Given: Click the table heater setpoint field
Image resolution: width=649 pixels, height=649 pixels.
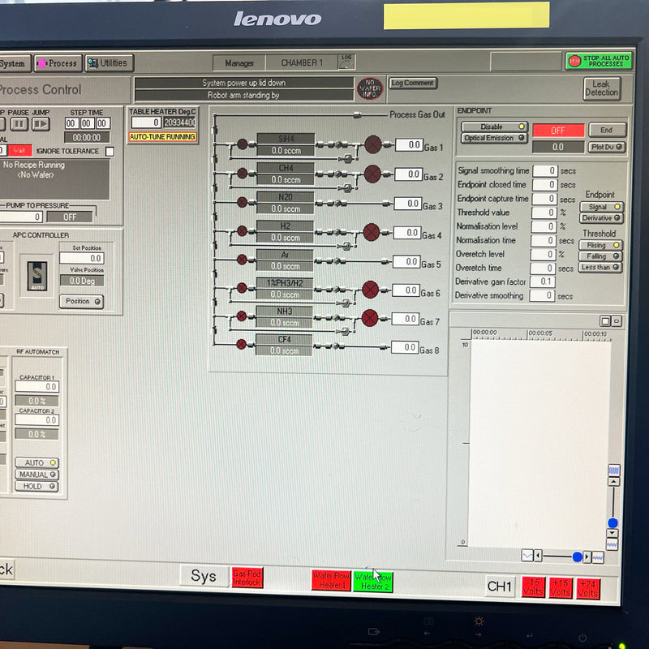Looking at the screenshot, I should tap(146, 122).
